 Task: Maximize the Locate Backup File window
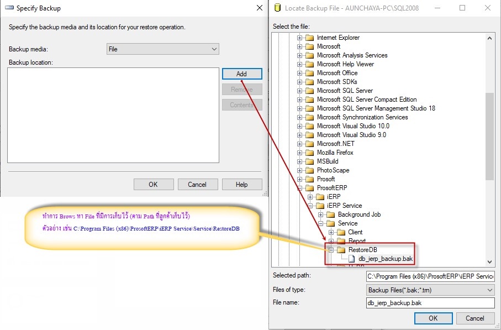click(x=462, y=8)
